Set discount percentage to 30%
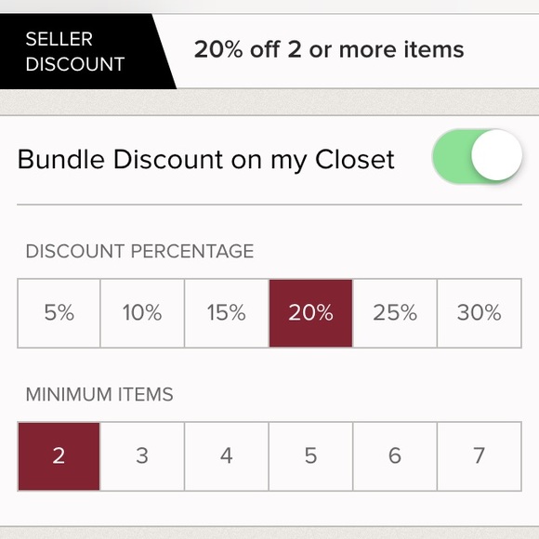 click(x=480, y=313)
